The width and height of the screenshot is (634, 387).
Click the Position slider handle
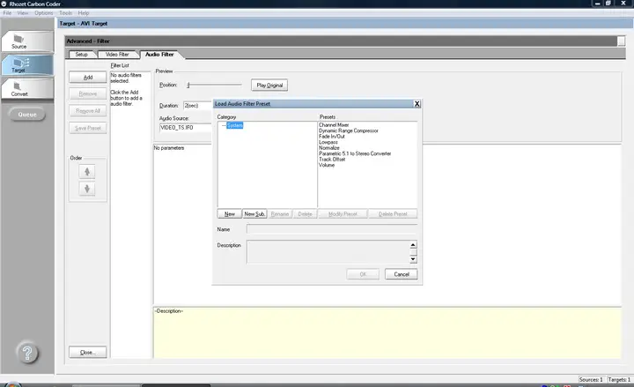[188, 85]
